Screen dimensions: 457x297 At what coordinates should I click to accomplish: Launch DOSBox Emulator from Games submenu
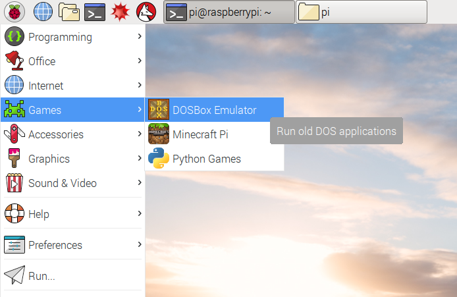point(214,109)
